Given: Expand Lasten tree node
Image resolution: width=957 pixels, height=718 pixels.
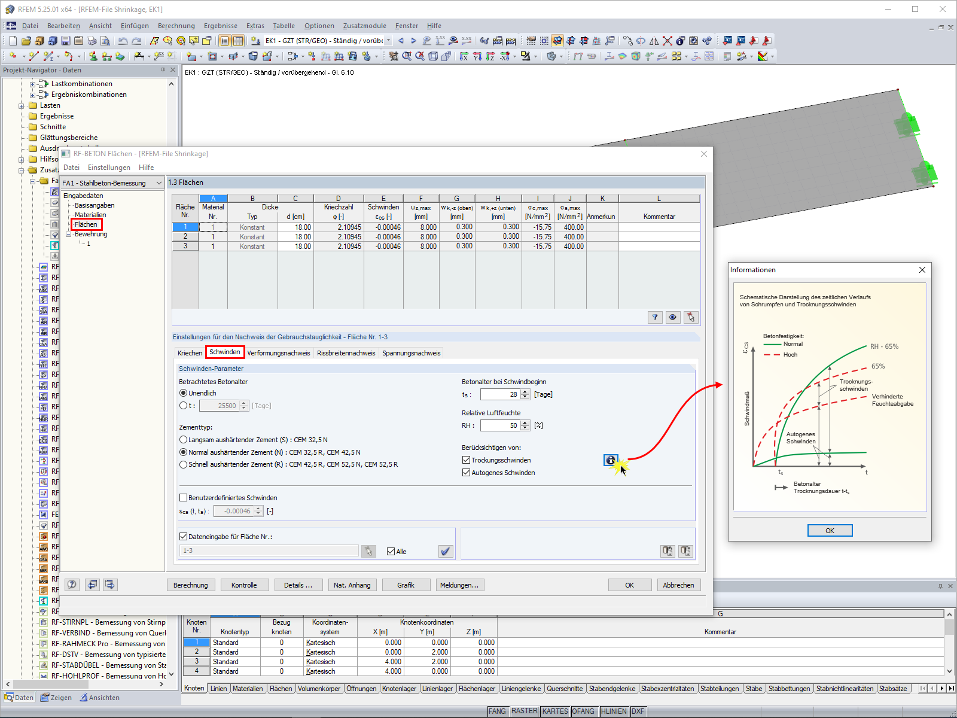Looking at the screenshot, I should (x=22, y=106).
